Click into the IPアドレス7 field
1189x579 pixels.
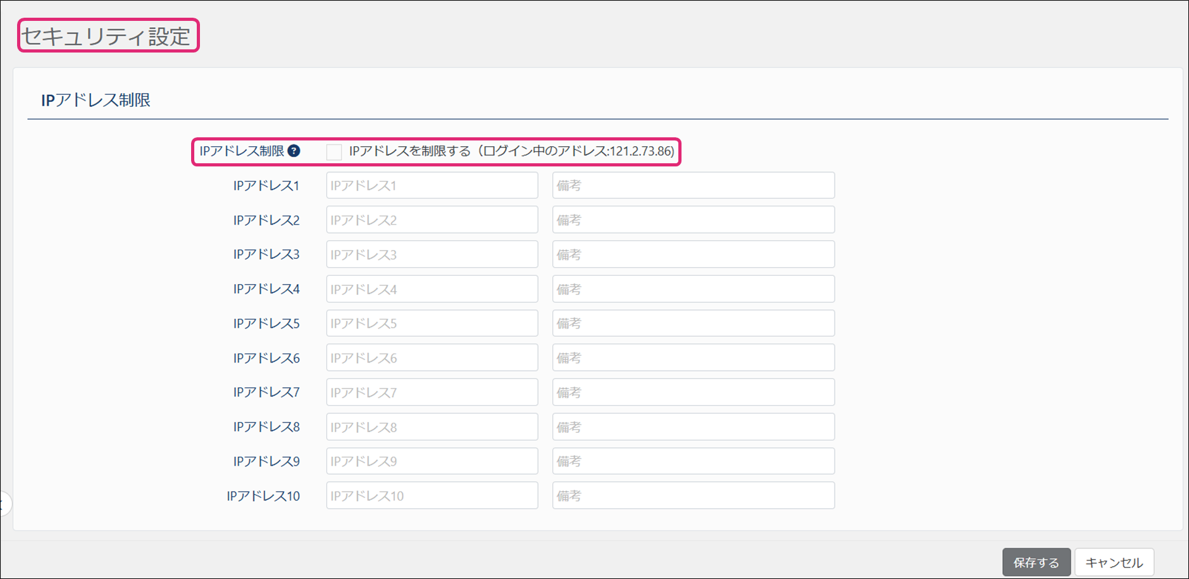(432, 392)
